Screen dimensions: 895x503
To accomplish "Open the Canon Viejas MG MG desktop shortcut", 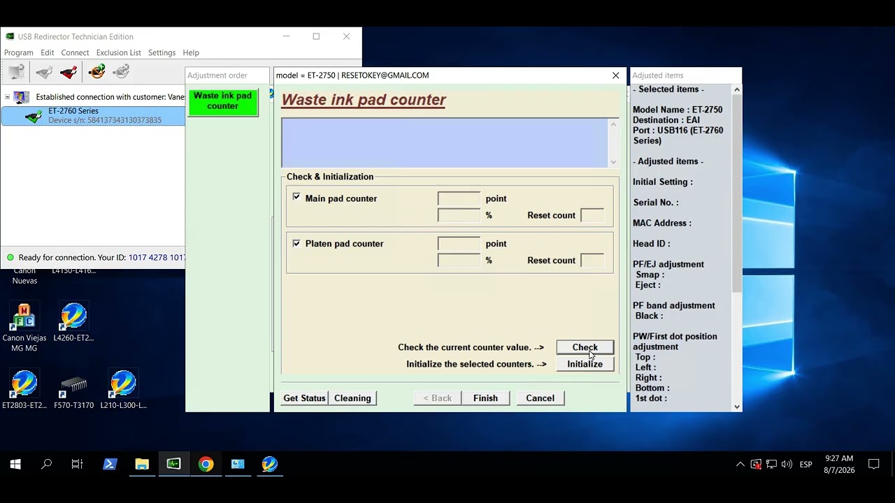I will point(24,327).
